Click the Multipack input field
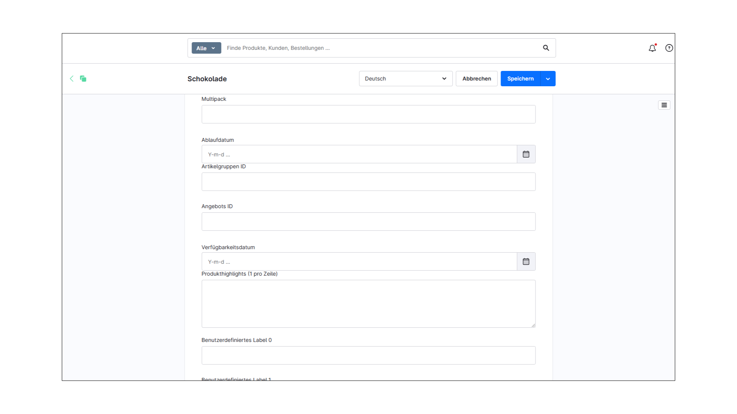 click(368, 114)
